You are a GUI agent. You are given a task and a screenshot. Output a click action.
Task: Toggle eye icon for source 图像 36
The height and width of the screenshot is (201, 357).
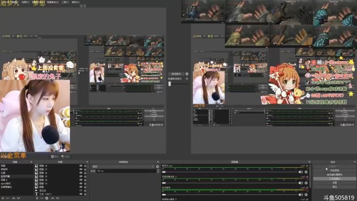pyautogui.click(x=81, y=173)
